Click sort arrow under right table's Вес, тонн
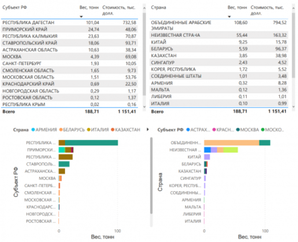298x242 pixels. 229,17
